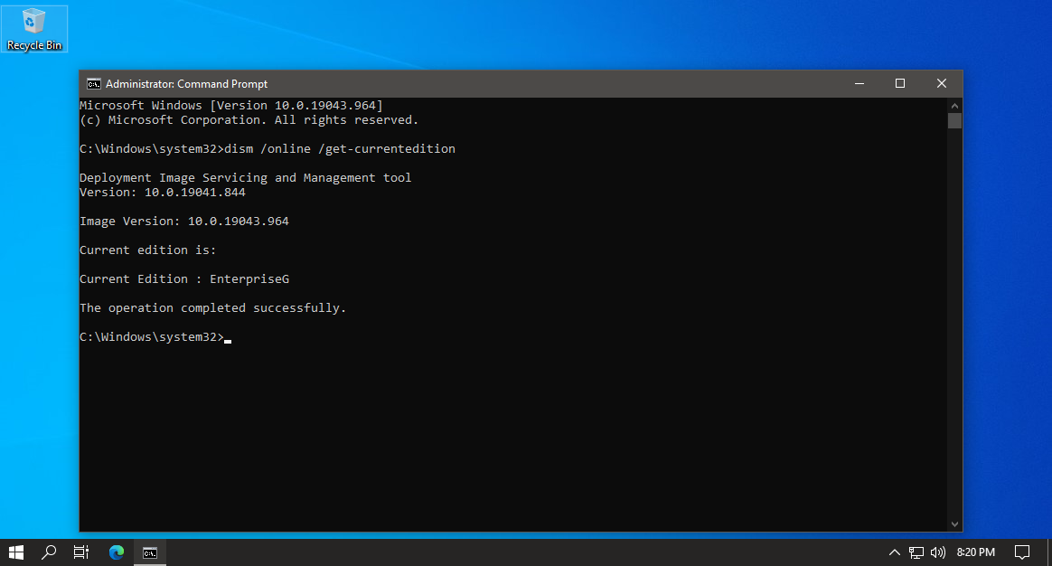This screenshot has width=1052, height=566.
Task: Open the 8:20 PM clock flyout
Action: 975,552
